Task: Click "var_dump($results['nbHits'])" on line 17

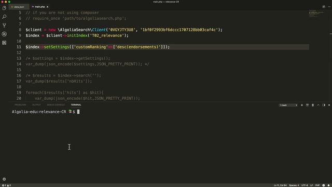Action: coord(58,81)
